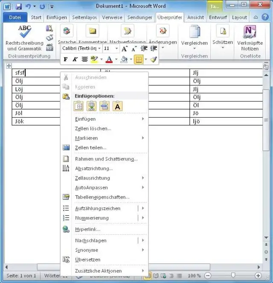
Task: Open the Calibri font name dropdown
Action: (99, 48)
